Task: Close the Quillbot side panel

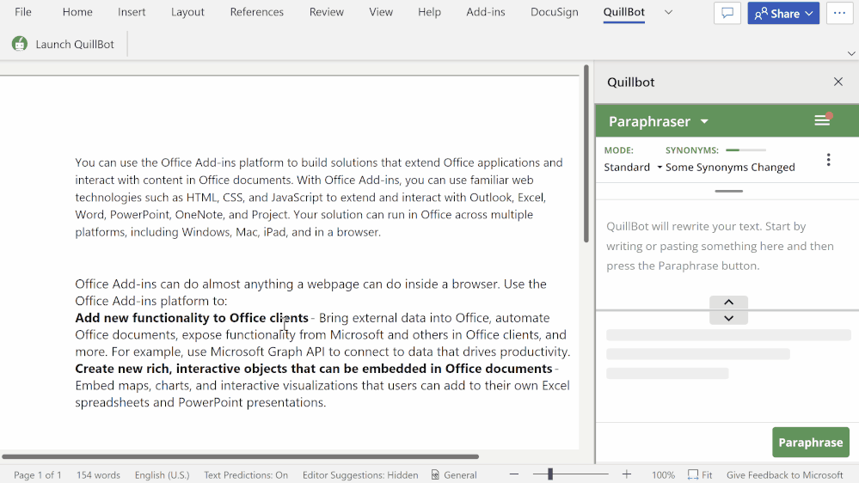Action: tap(838, 82)
